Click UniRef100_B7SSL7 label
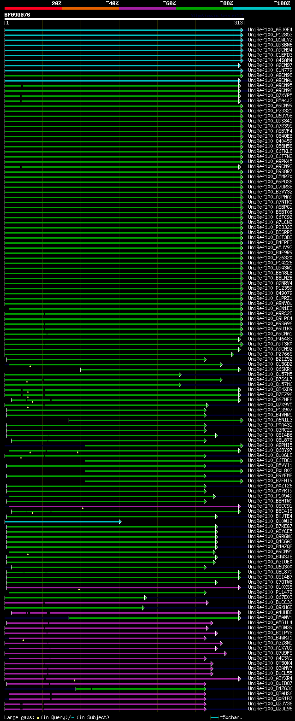The width and height of the screenshot is (295, 721). pyautogui.click(x=270, y=380)
